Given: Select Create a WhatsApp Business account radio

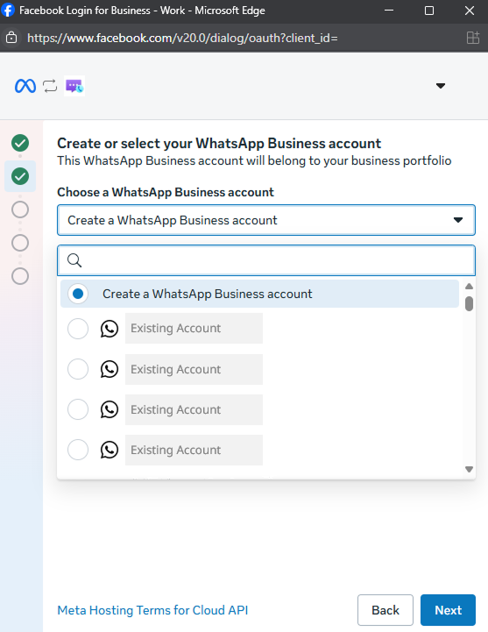Looking at the screenshot, I should tap(78, 294).
